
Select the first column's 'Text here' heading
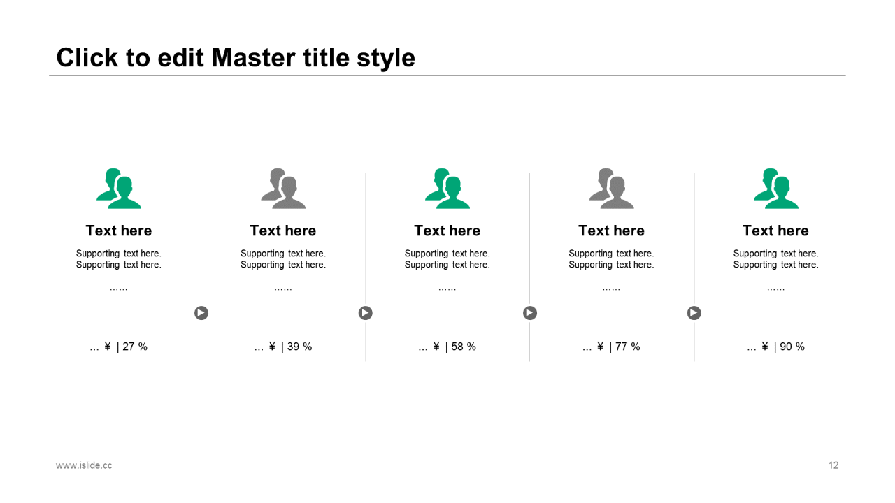point(119,231)
